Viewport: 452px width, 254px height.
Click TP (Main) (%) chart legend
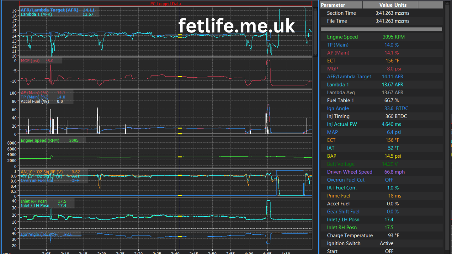point(34,97)
